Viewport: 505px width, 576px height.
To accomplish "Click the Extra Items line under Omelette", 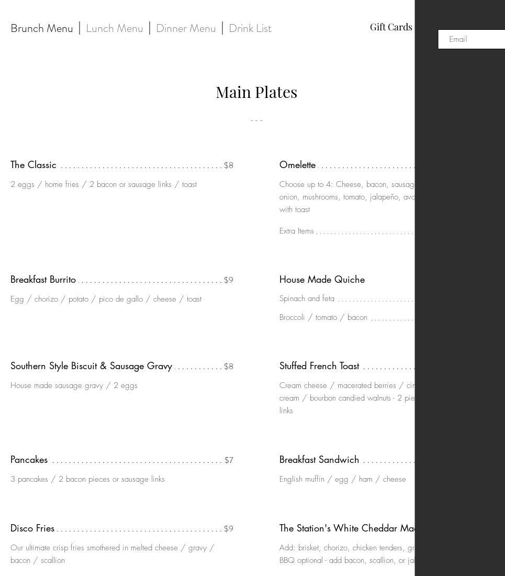I will tap(297, 231).
